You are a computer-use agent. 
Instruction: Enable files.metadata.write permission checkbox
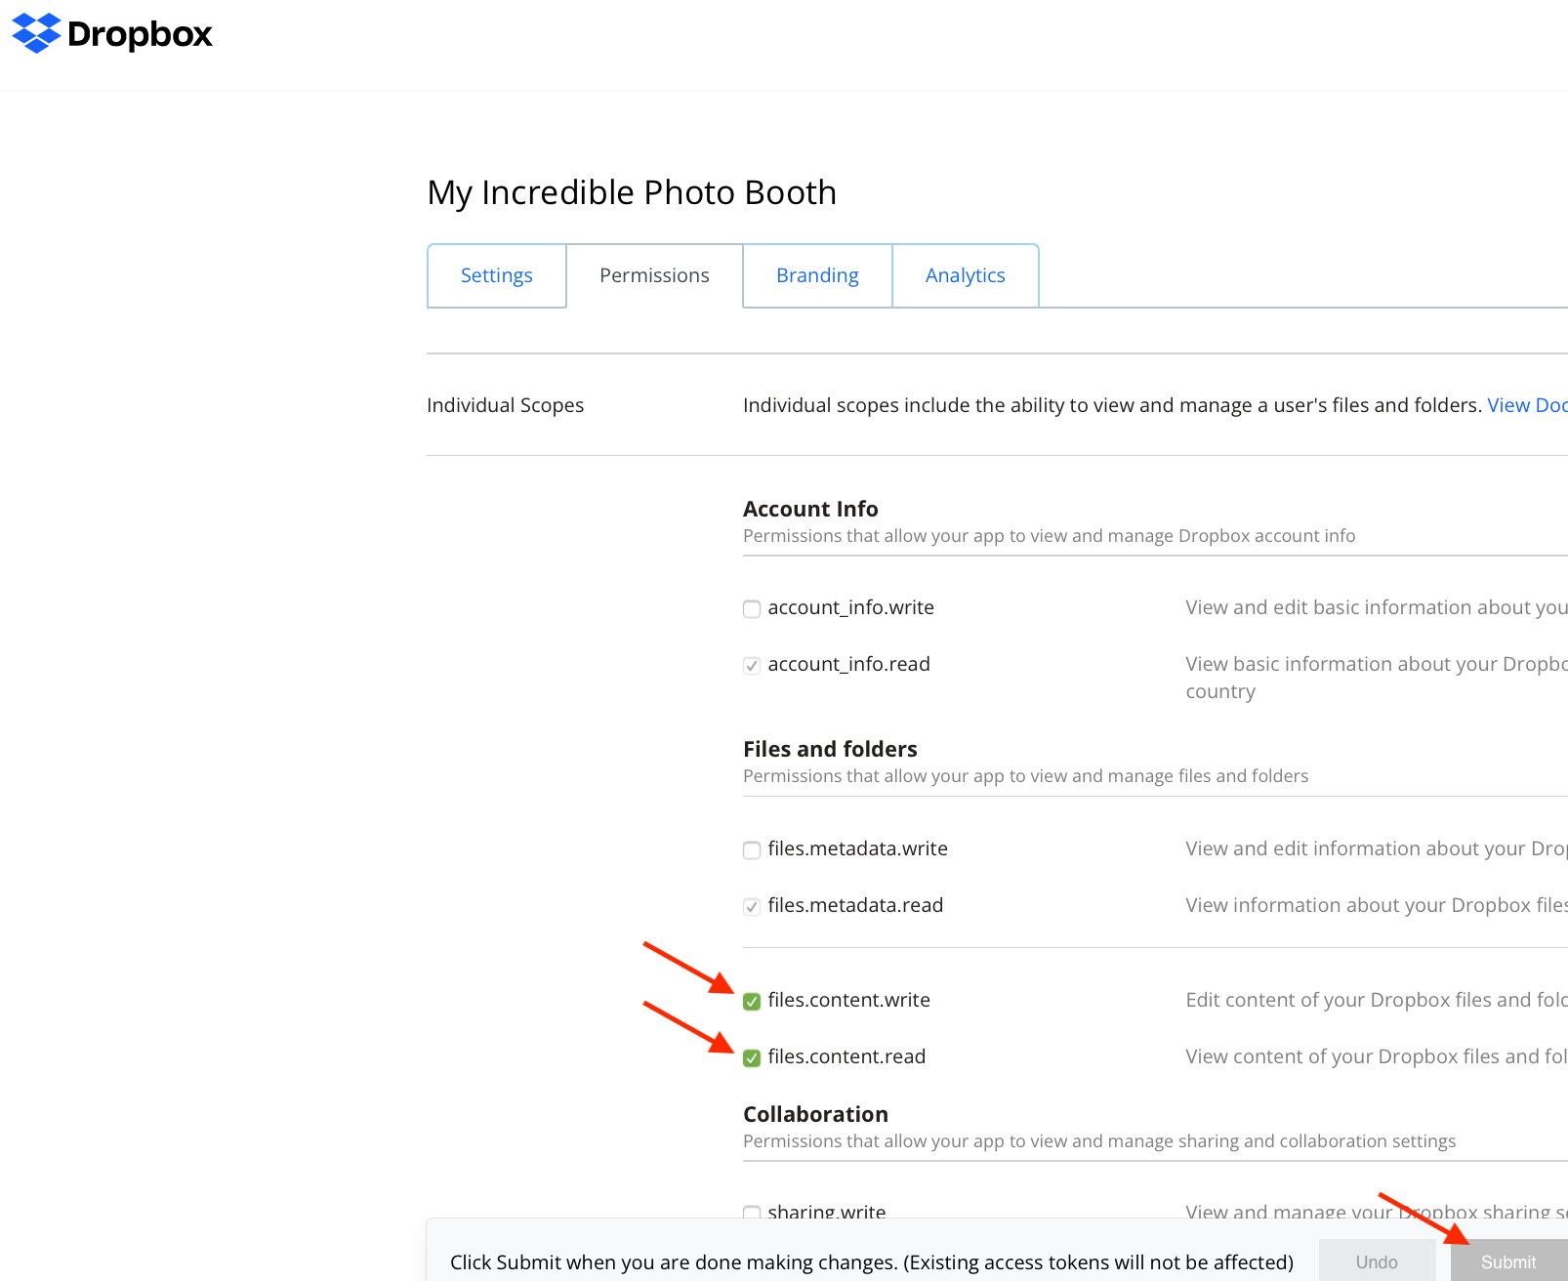752,850
